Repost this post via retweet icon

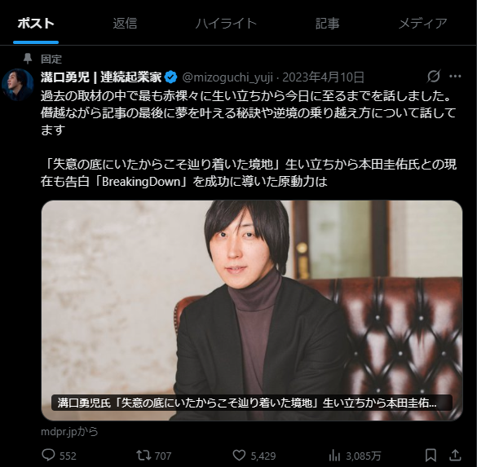point(144,455)
